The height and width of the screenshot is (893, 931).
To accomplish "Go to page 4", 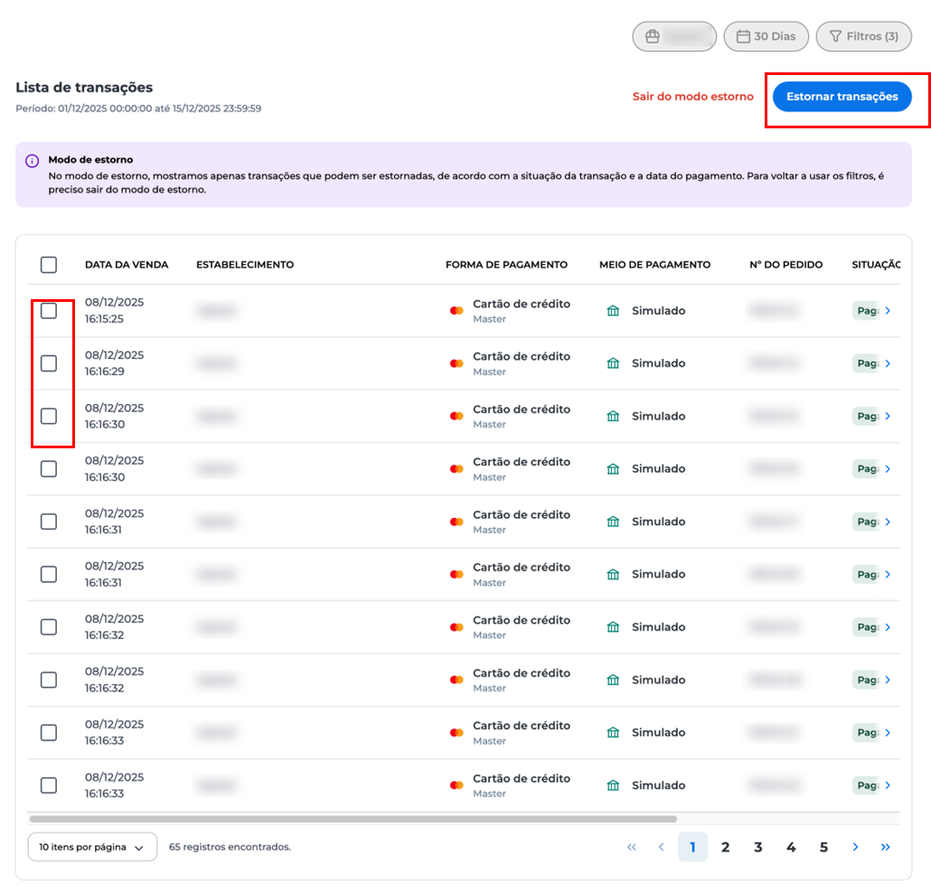I will pos(791,847).
